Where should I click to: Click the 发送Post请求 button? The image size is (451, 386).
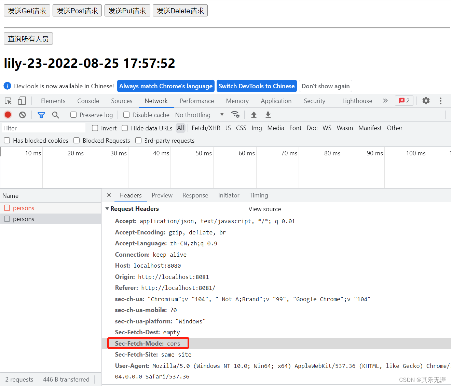[77, 11]
